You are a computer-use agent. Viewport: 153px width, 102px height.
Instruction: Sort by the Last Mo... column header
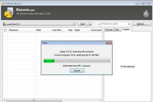(58, 30)
